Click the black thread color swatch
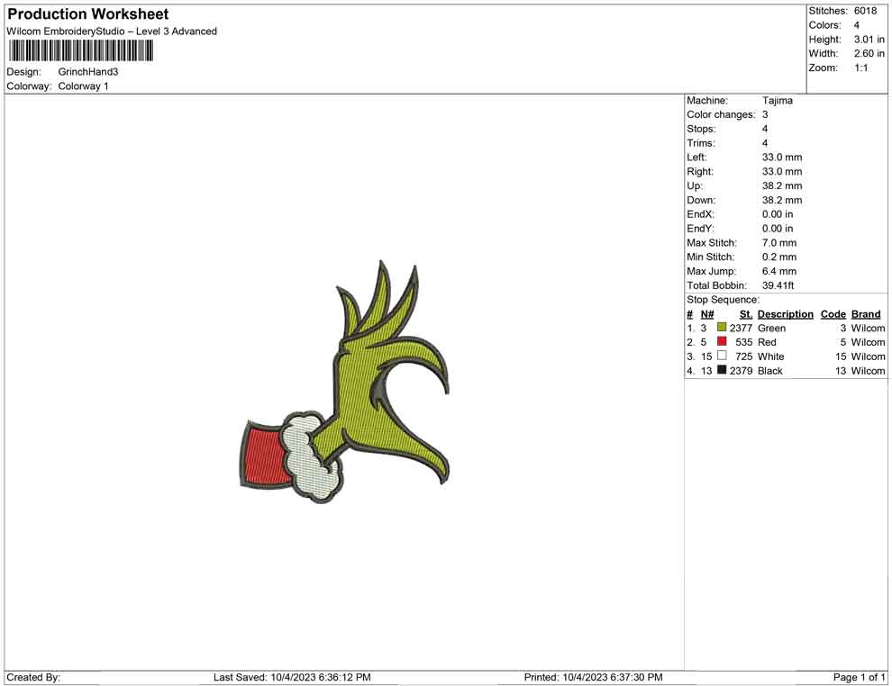This screenshot has width=892, height=686. coord(722,370)
